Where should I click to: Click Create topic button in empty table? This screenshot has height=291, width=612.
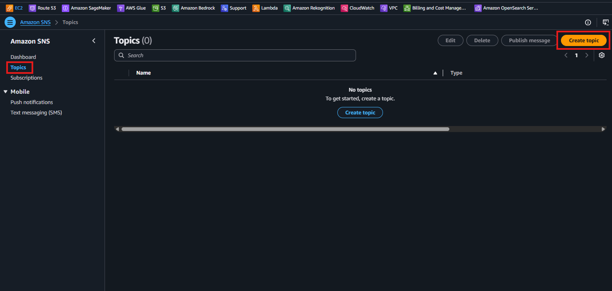tap(360, 112)
